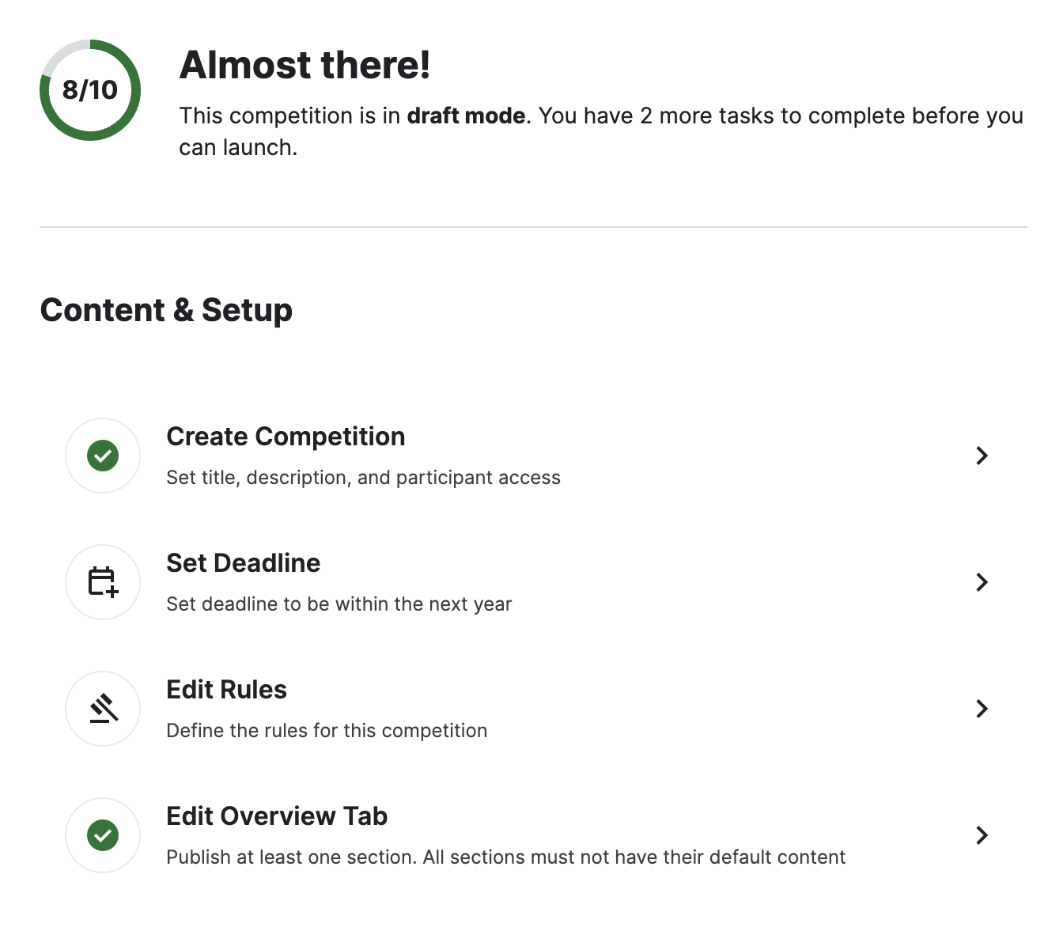This screenshot has height=927, width=1063.
Task: Click the calendar icon for Set Deadline
Action: click(103, 582)
